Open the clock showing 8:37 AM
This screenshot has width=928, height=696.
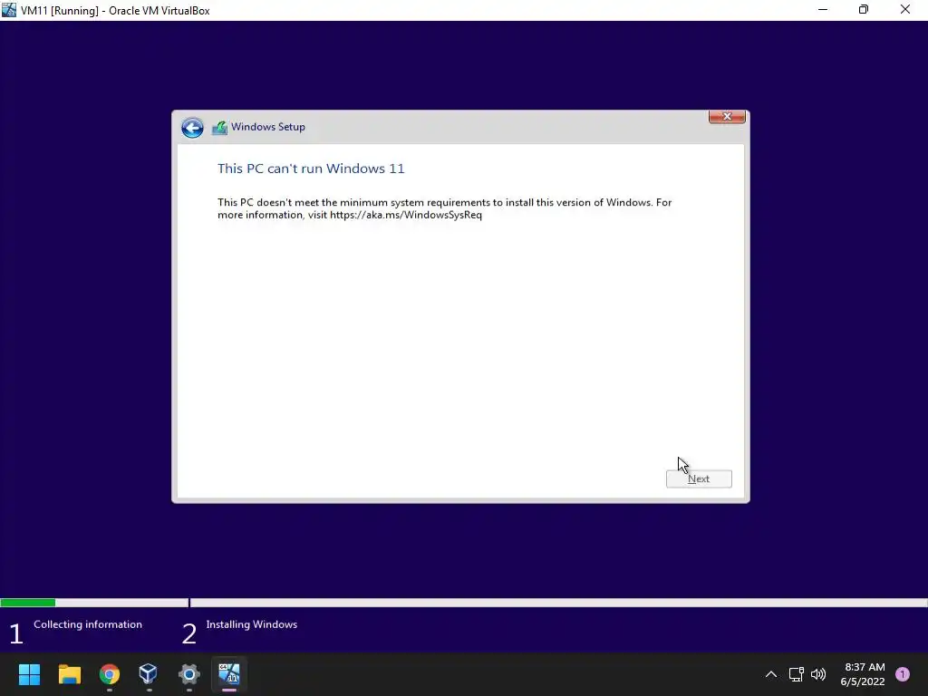coord(863,674)
